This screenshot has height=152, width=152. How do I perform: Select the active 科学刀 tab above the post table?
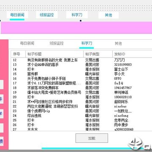[87, 43]
